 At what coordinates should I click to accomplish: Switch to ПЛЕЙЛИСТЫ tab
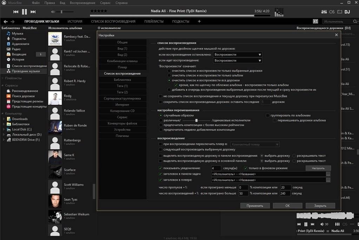point(154,21)
